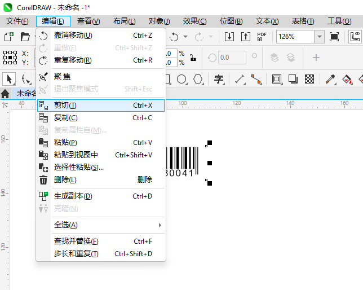Screen dimensions: 363x290
Task: Open the Object menu
Action: [x=160, y=21]
